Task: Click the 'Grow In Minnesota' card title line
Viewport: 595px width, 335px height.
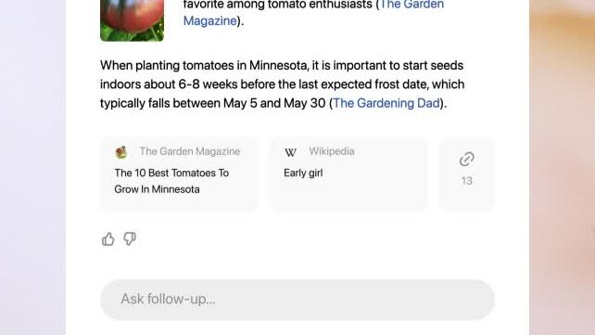Action: point(157,189)
